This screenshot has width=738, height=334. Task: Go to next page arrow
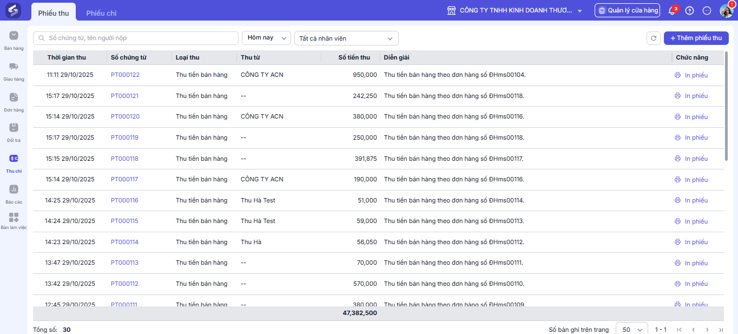click(x=707, y=330)
